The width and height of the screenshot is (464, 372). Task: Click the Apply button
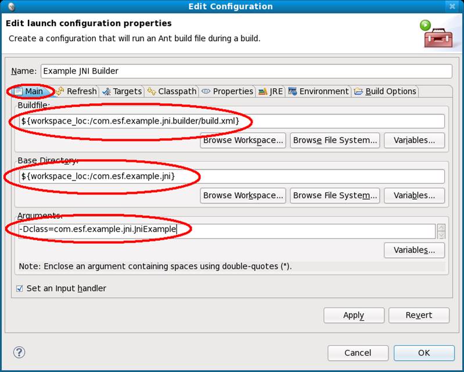click(354, 315)
